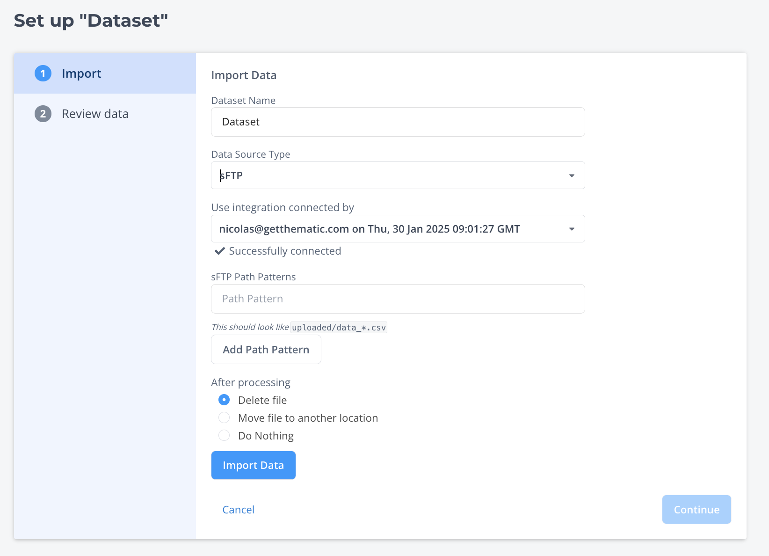769x556 pixels.
Task: Click into the Path Pattern input
Action: 398,299
